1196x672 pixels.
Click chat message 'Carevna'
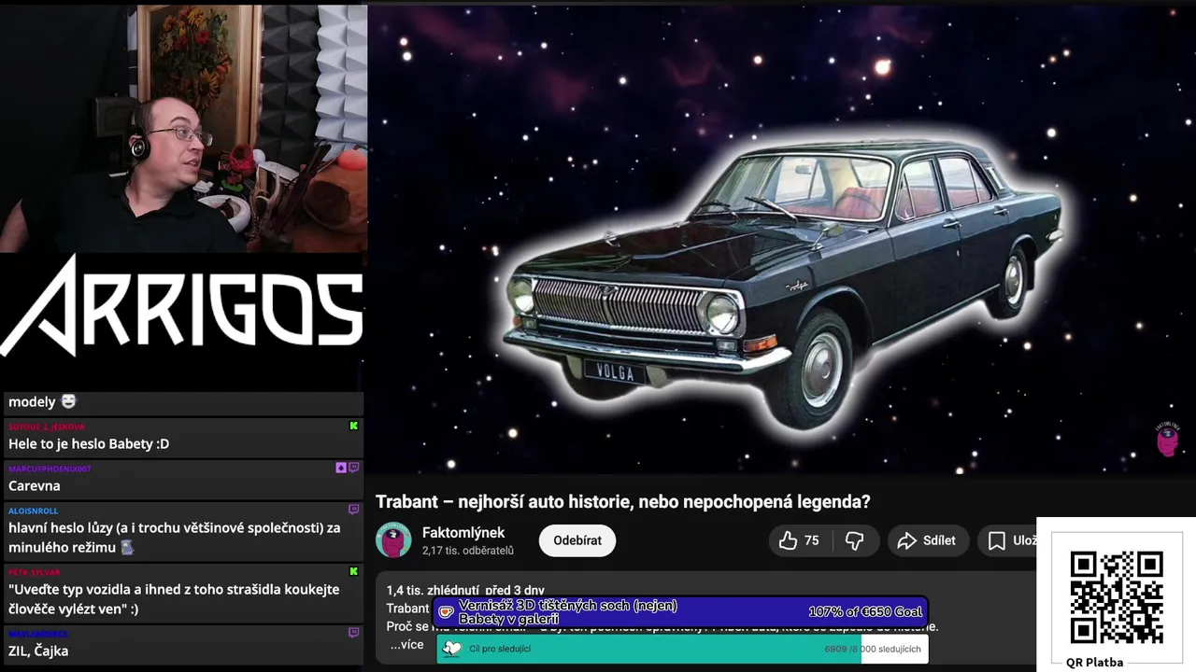pyautogui.click(x=35, y=486)
